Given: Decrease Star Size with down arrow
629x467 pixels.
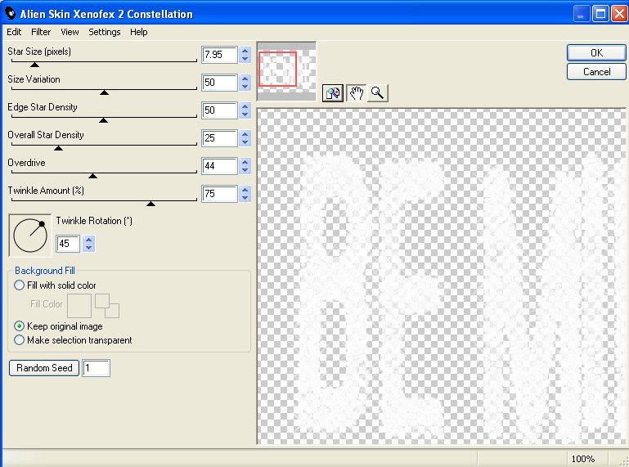Looking at the screenshot, I should click(245, 59).
